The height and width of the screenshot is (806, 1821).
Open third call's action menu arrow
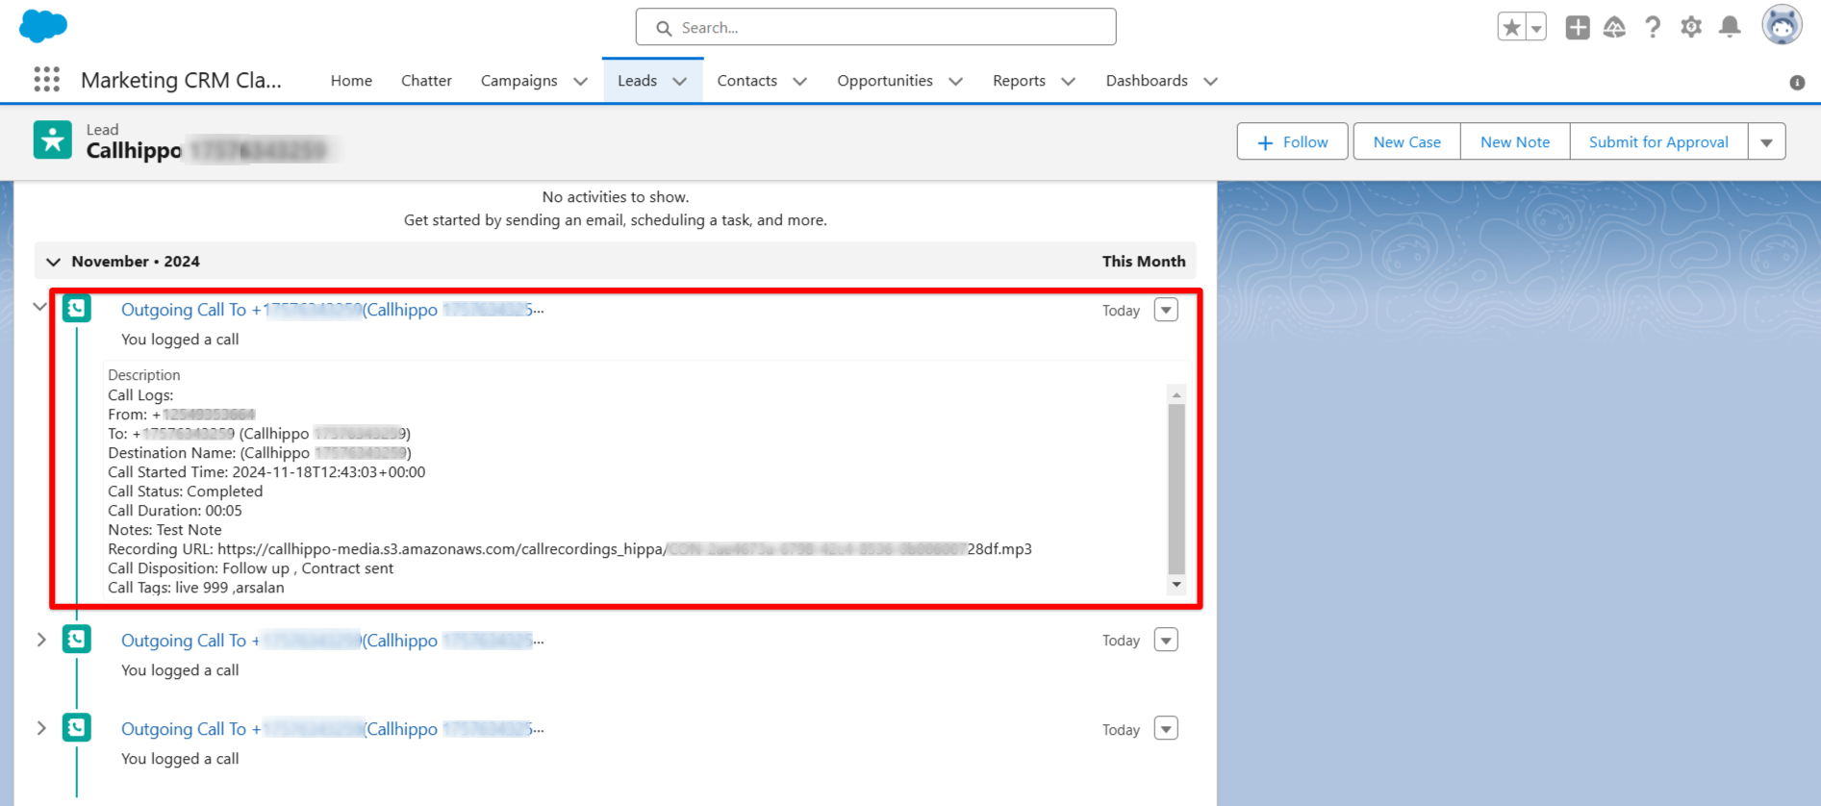click(1166, 728)
